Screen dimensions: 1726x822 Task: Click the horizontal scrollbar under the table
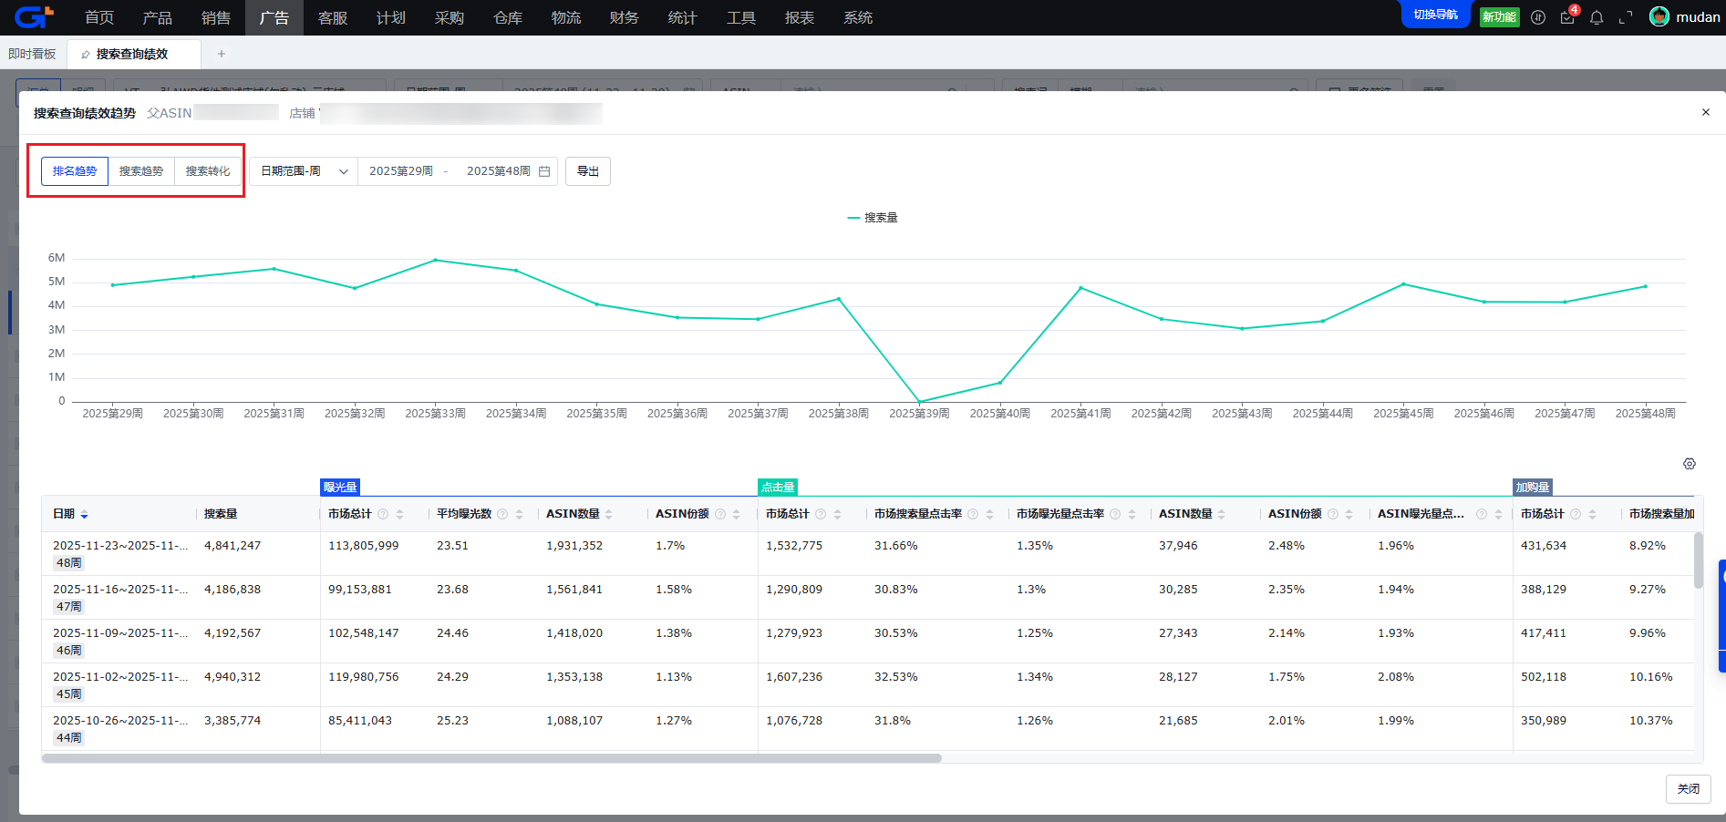tap(492, 758)
